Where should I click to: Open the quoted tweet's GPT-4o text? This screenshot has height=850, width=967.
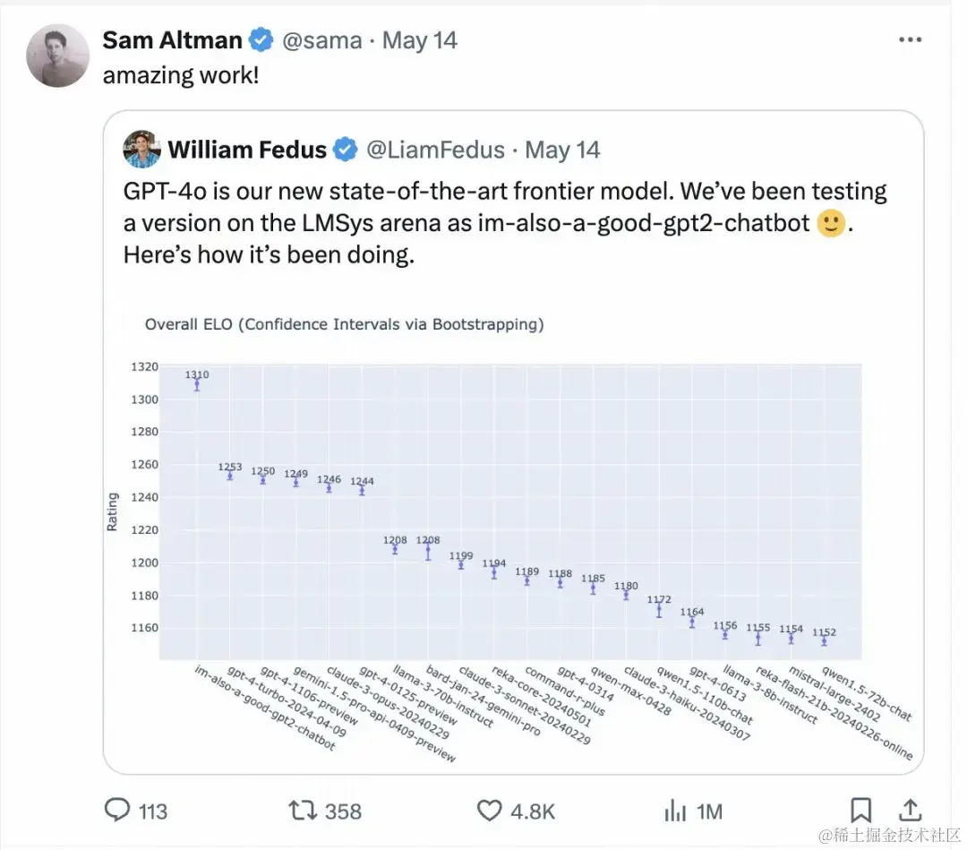(505, 222)
